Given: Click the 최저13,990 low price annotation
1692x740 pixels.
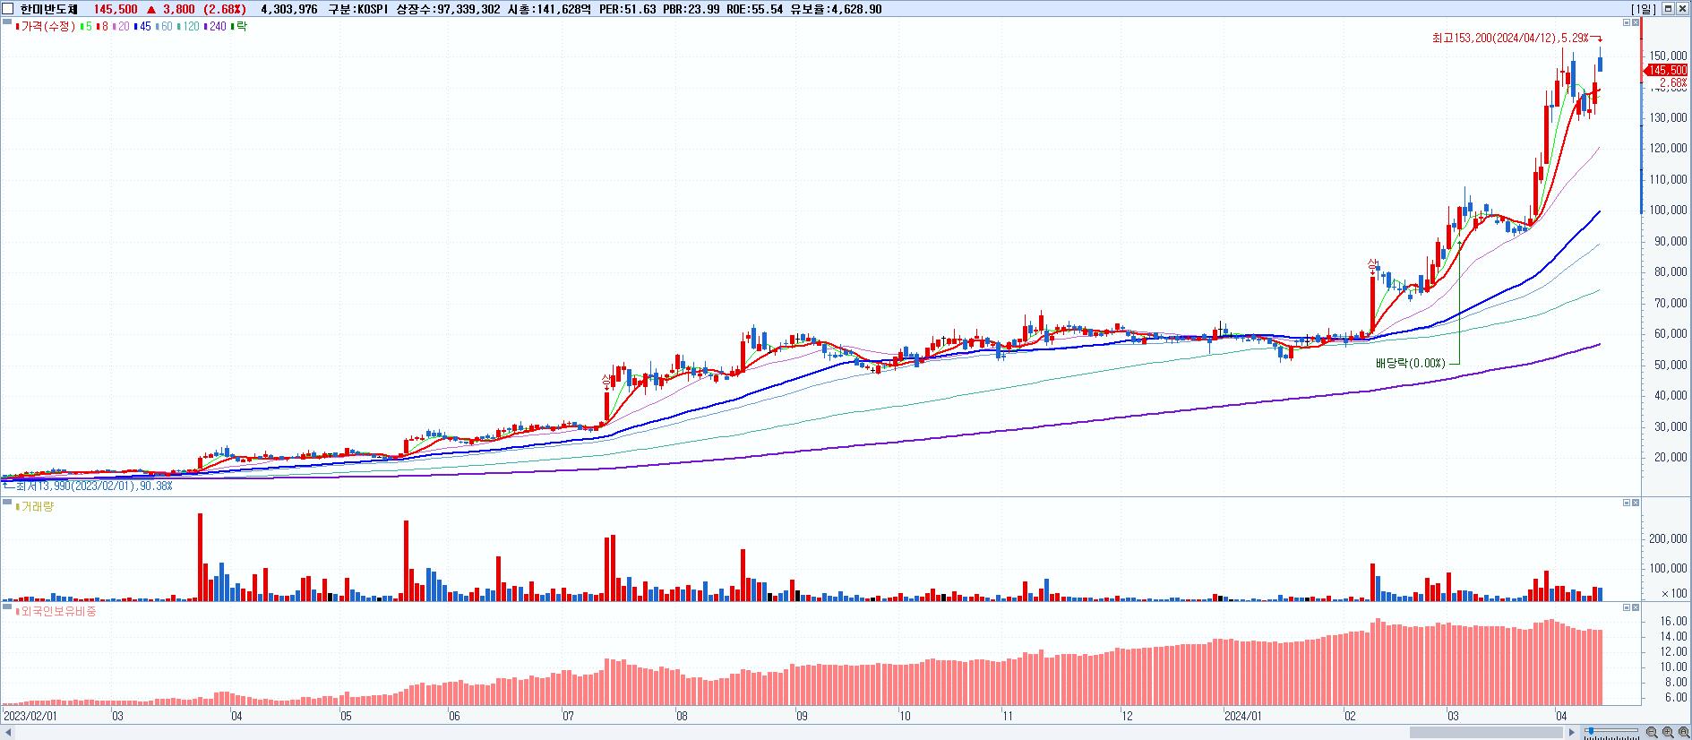Looking at the screenshot, I should point(93,486).
